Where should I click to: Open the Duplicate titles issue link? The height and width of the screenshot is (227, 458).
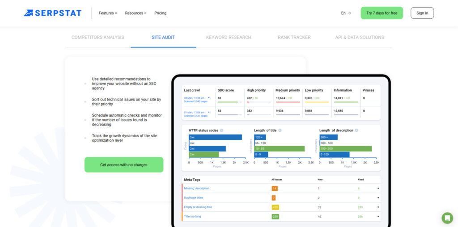[194, 198]
